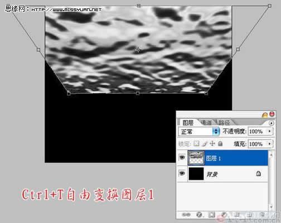Switch to the 路径 paths tab
Viewport: 281px width, 223px height.
coord(224,122)
